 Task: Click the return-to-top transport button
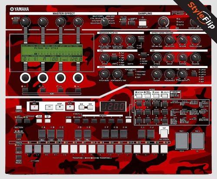pos(49,107)
